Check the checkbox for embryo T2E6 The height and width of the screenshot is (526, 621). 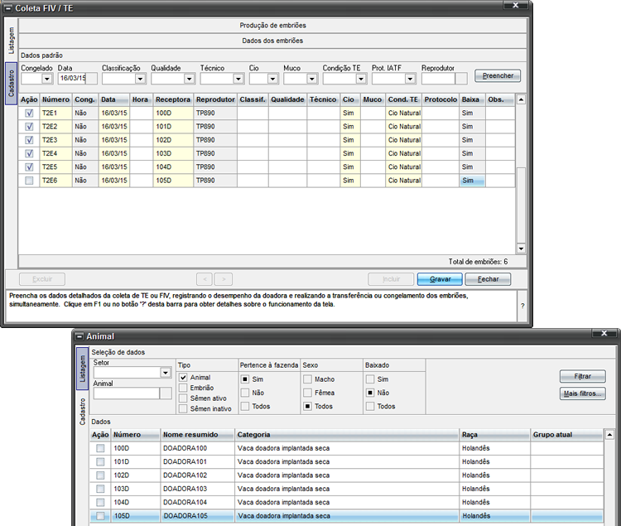coord(29,181)
